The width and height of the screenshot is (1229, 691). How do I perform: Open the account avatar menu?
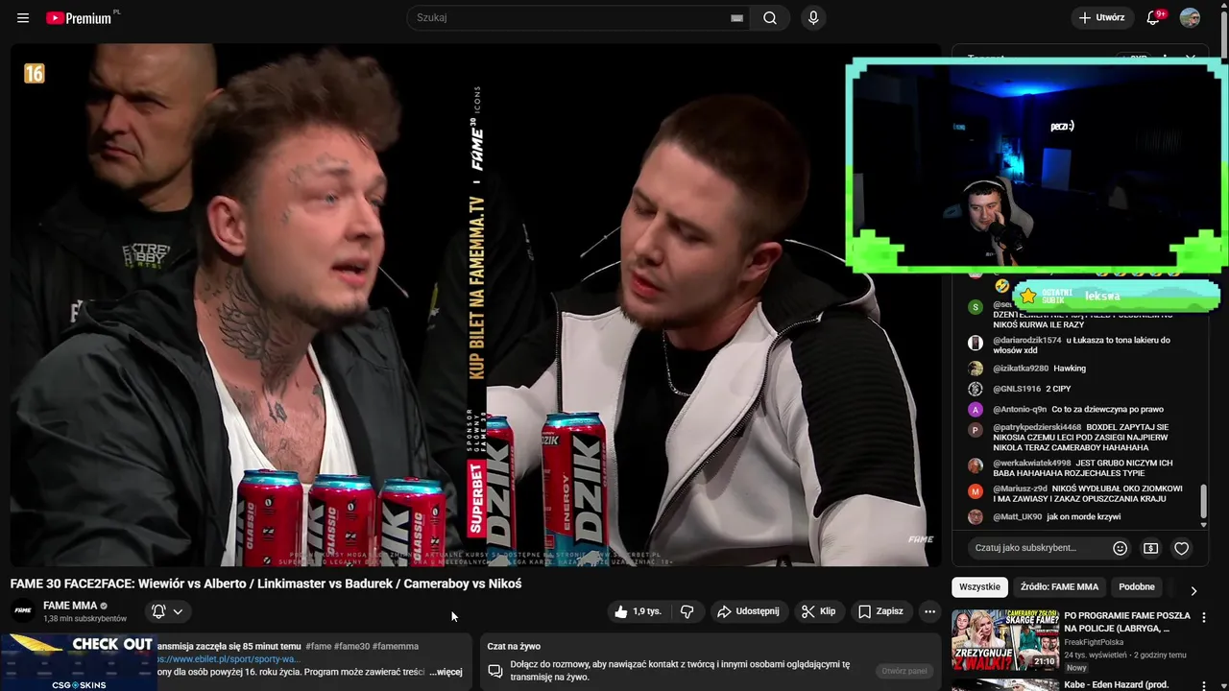click(x=1190, y=18)
